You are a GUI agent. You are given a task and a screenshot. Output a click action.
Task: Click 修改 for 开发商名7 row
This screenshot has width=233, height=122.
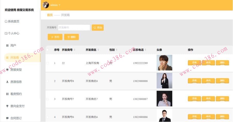coord(208,99)
